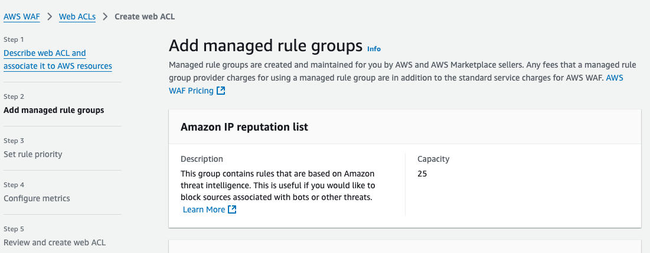The image size is (650, 253).
Task: Open Info link beside page heading
Action: click(374, 49)
